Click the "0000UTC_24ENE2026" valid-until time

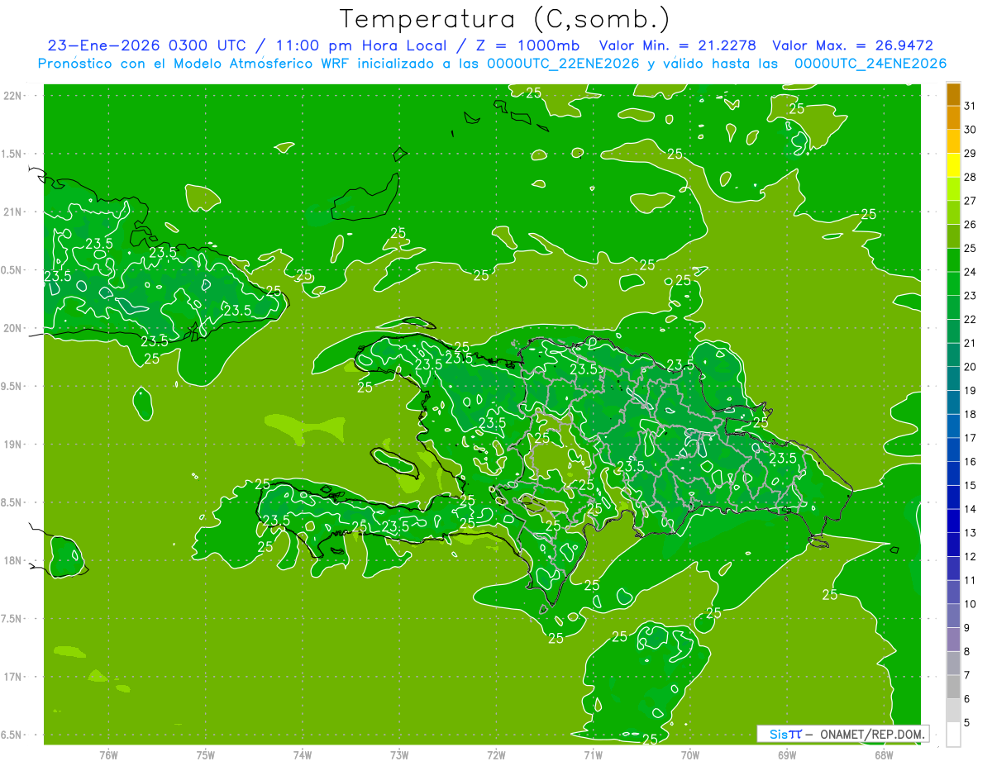pyautogui.click(x=870, y=64)
